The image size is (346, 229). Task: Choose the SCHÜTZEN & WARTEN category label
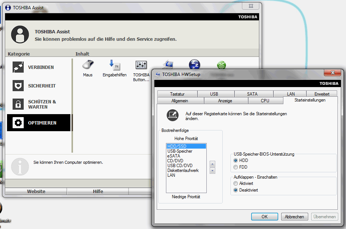click(42, 104)
